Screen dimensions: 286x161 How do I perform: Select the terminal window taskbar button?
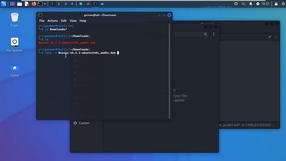tap(95, 4)
